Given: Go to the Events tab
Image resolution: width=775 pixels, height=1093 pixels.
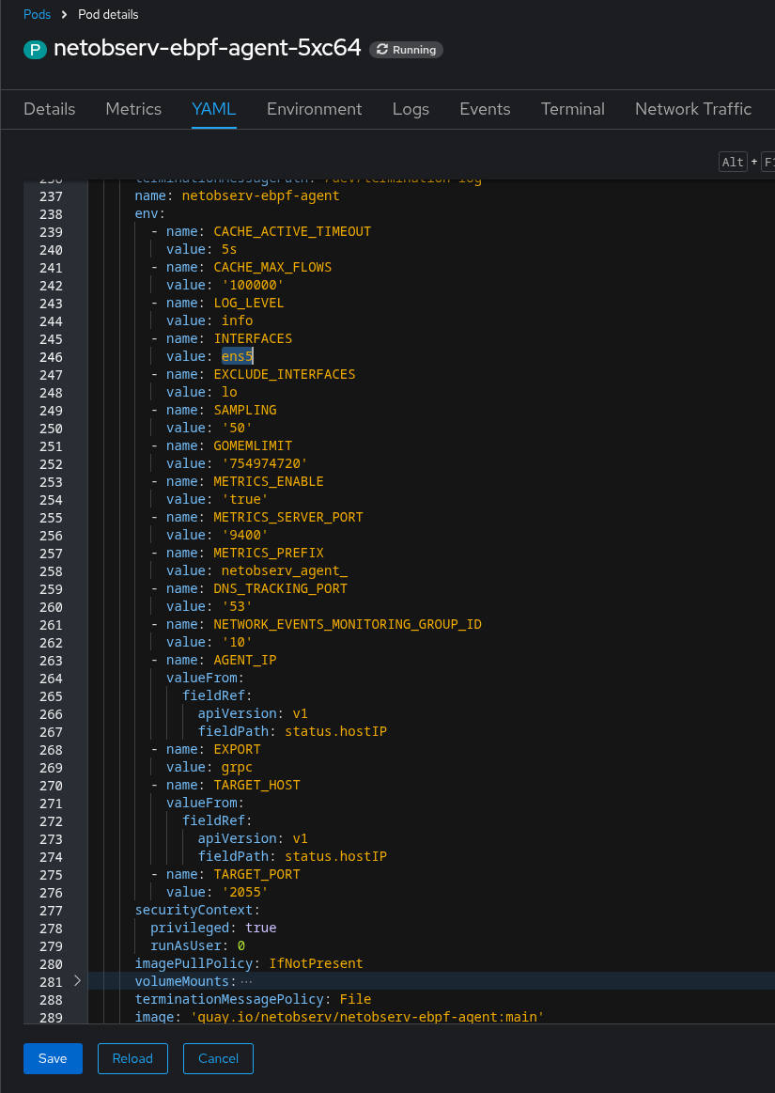Looking at the screenshot, I should [x=485, y=109].
